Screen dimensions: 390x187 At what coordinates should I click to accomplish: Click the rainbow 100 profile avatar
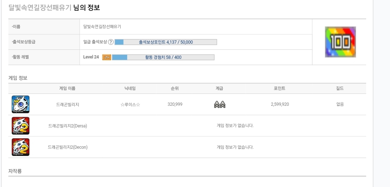pos(340,42)
